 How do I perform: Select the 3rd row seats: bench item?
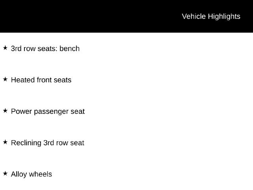point(45,48)
